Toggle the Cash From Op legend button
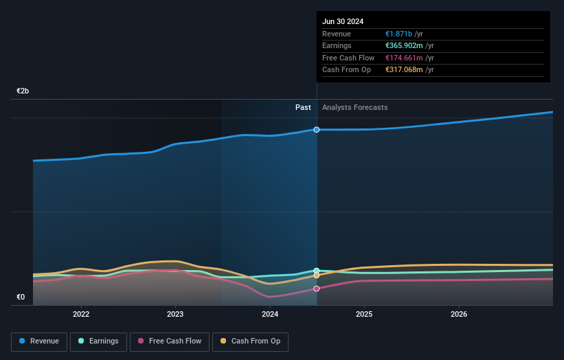The height and width of the screenshot is (360, 564). coord(250,341)
